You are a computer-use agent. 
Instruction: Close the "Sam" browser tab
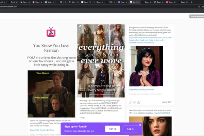tap(90, 2)
